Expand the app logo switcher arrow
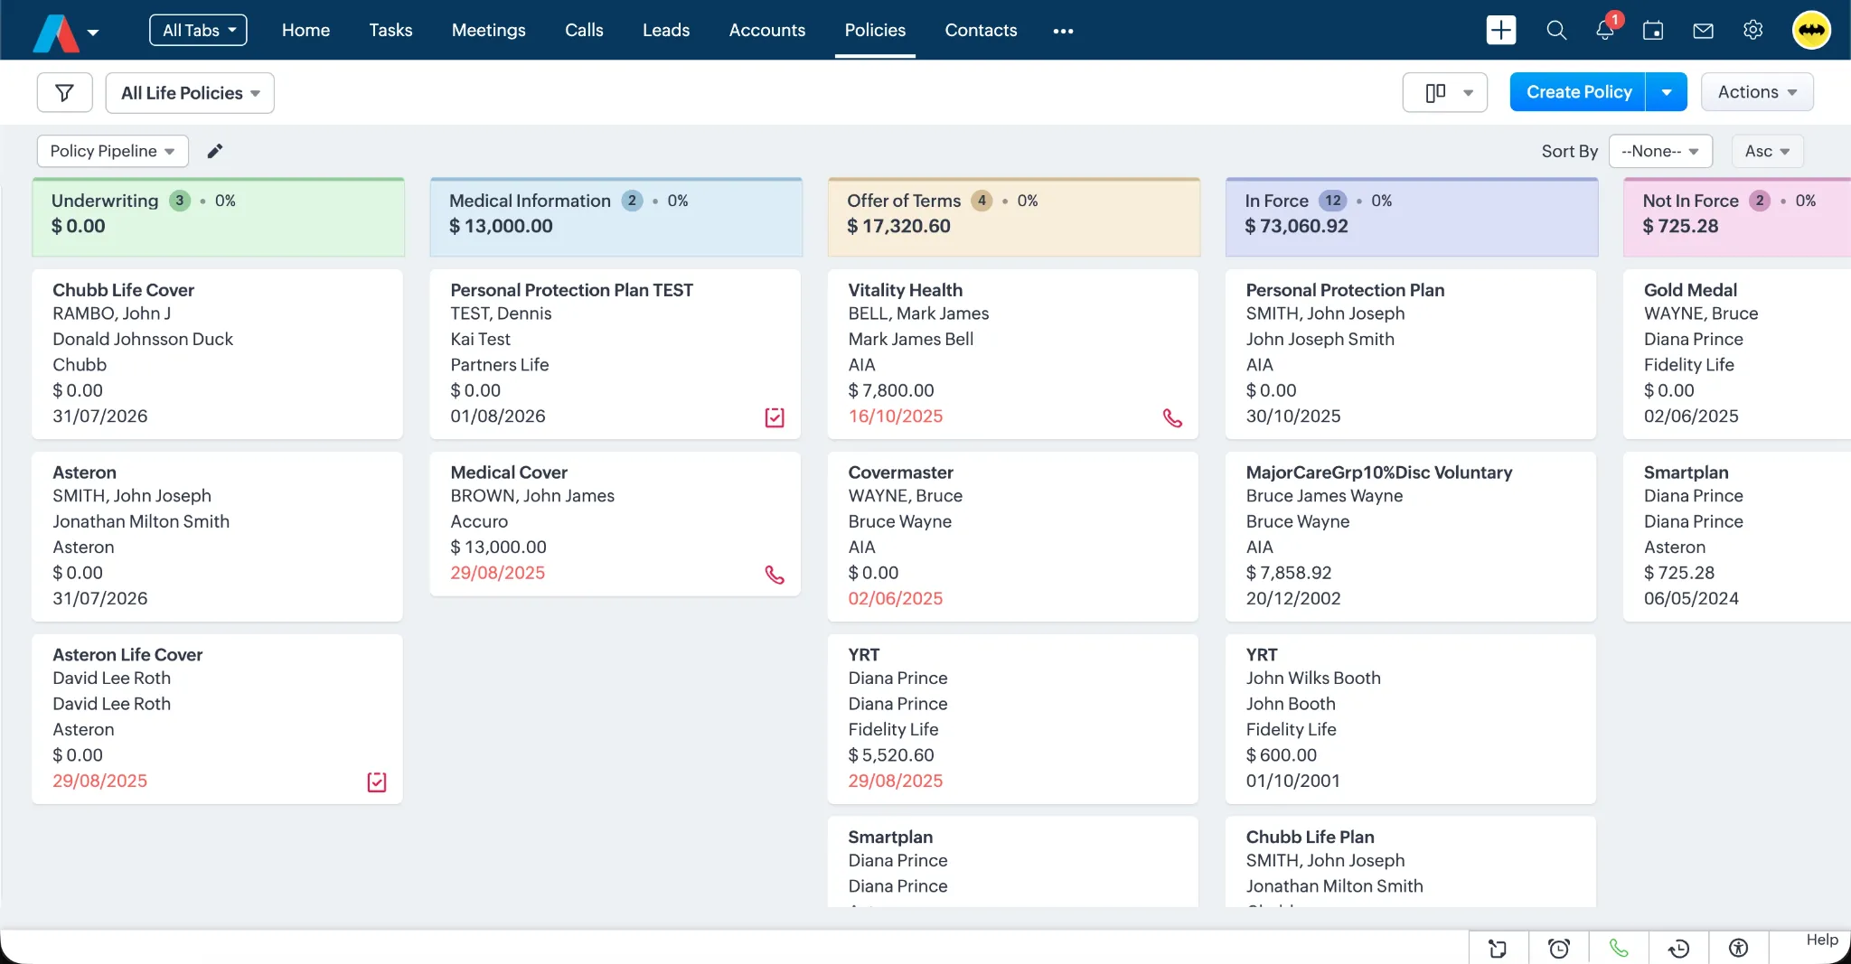 point(93,33)
